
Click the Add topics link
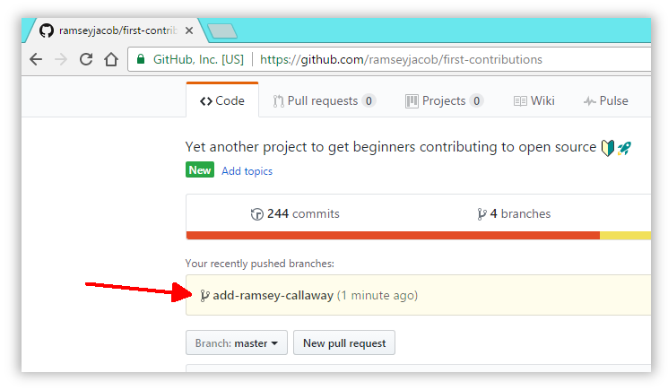247,171
